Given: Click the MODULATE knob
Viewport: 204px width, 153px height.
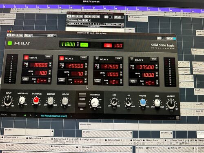Looking at the screenshot, I should pyautogui.click(x=22, y=100).
